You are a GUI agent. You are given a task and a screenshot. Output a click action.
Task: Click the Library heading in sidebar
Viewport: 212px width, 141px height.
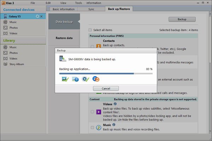[9, 41]
